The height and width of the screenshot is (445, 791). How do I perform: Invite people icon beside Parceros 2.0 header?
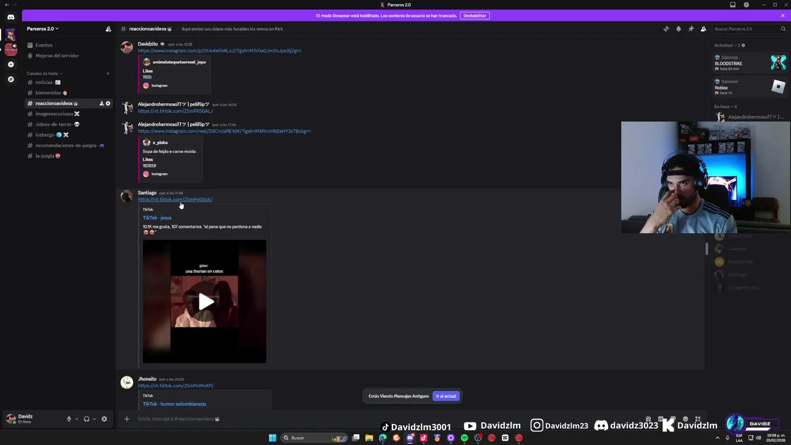(108, 29)
